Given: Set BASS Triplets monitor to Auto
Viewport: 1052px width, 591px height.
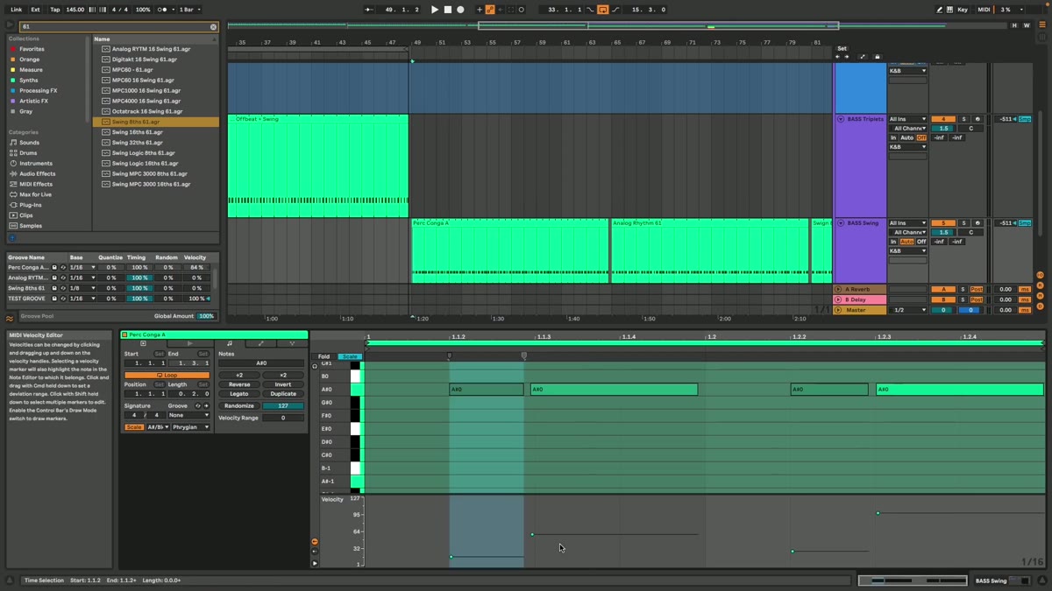Looking at the screenshot, I should pyautogui.click(x=907, y=137).
